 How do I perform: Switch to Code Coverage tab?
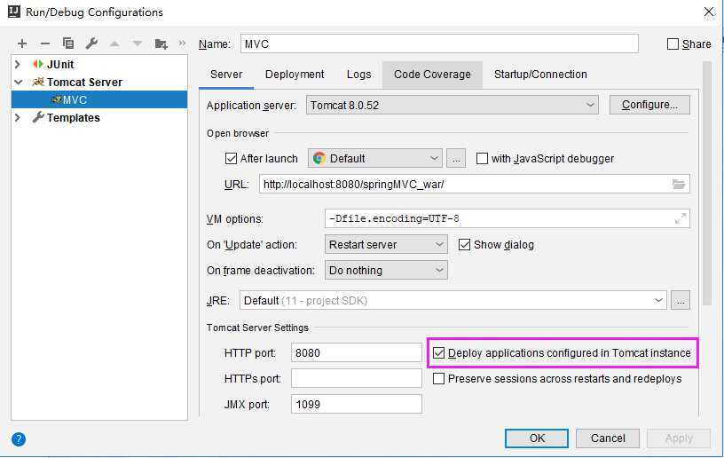click(x=432, y=75)
